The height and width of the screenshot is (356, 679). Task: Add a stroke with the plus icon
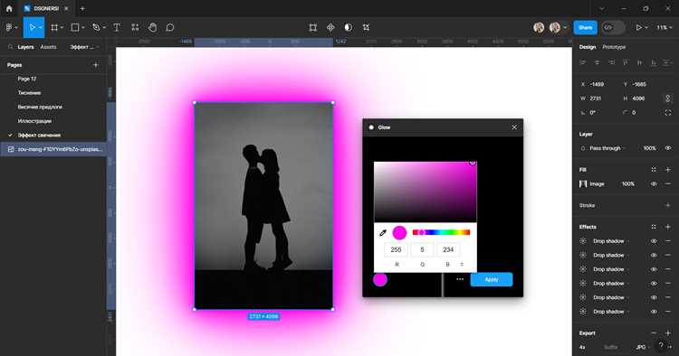tap(668, 205)
